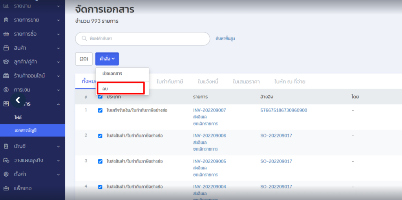Click the ค้นหาขั้นสูง advanced search link
The height and width of the screenshot is (200, 402).
click(x=225, y=39)
